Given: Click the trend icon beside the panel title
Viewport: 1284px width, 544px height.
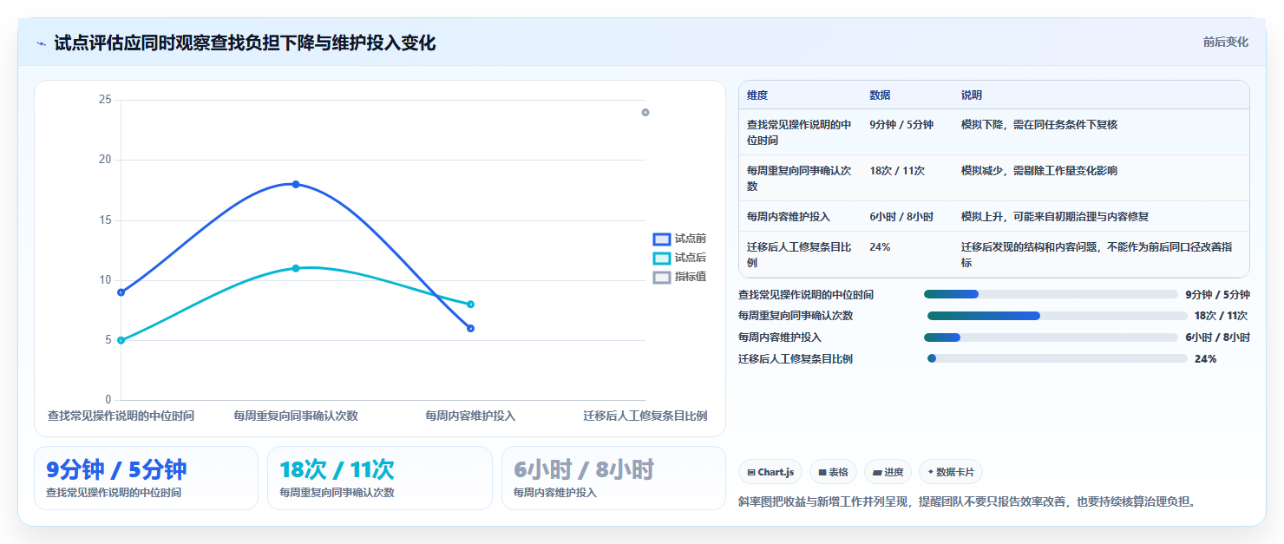Looking at the screenshot, I should 42,43.
